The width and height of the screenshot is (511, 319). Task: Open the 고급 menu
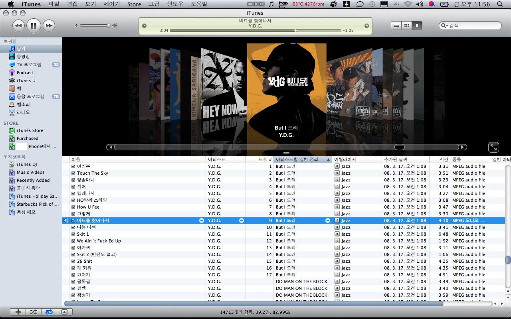coord(154,4)
